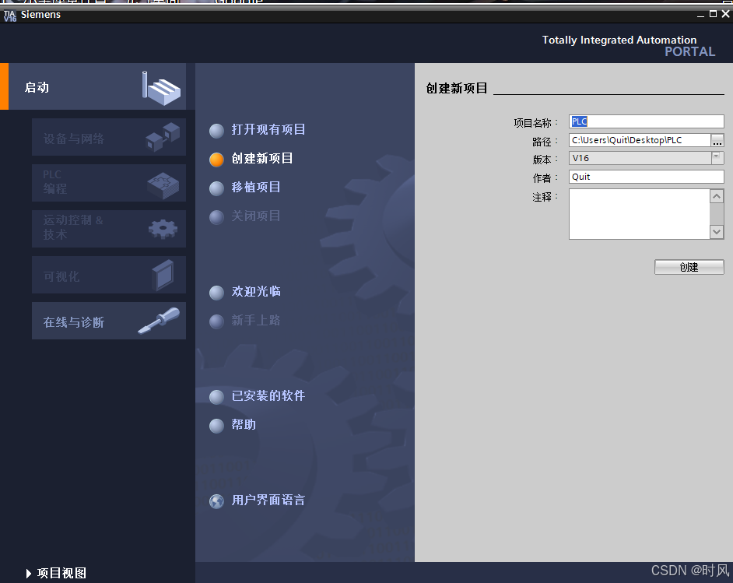Click the 创建 button
Viewport: 733px width, 583px height.
tap(689, 267)
